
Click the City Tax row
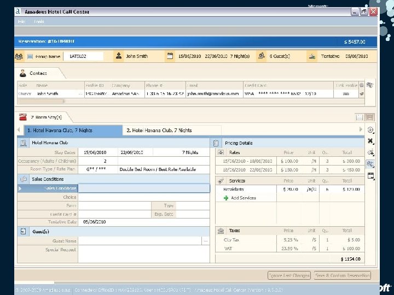point(290,240)
